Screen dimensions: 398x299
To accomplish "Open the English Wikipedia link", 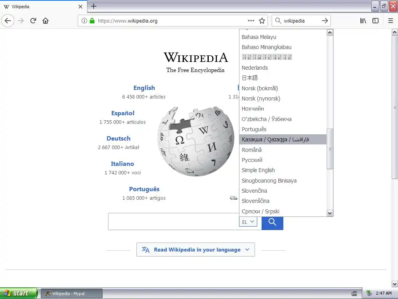I will pyautogui.click(x=144, y=88).
